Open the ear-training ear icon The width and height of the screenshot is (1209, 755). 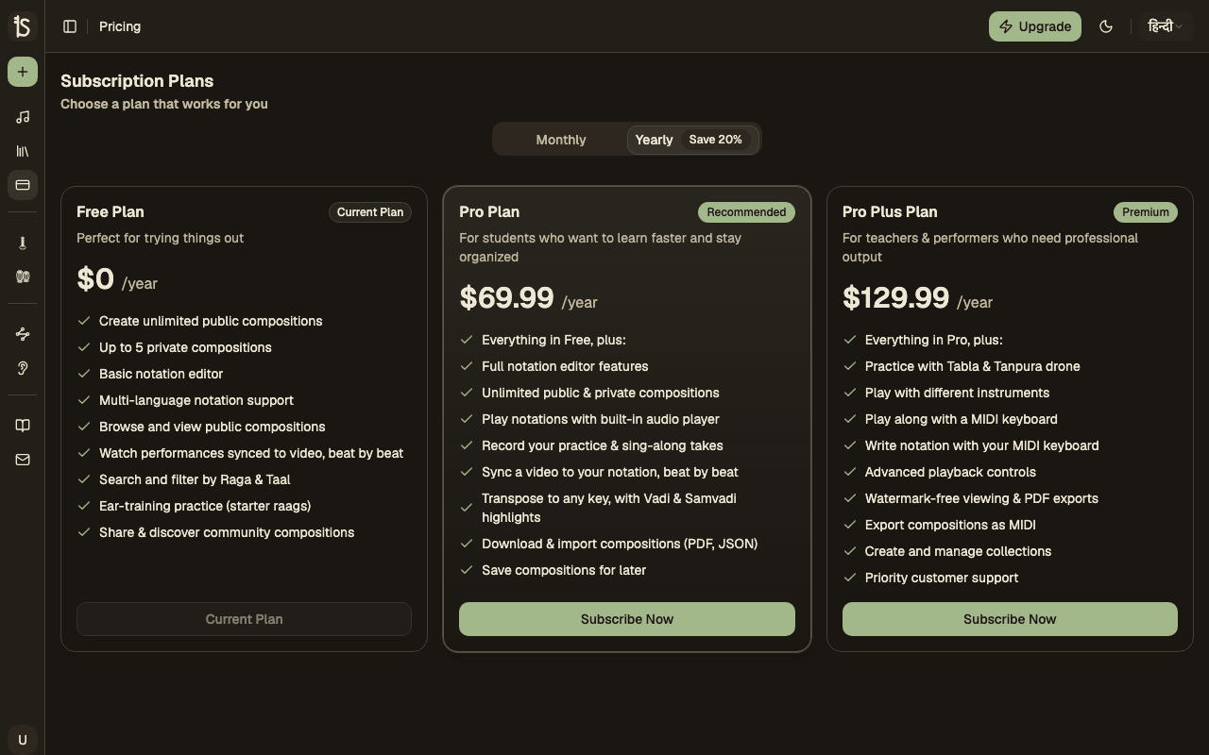click(x=23, y=368)
